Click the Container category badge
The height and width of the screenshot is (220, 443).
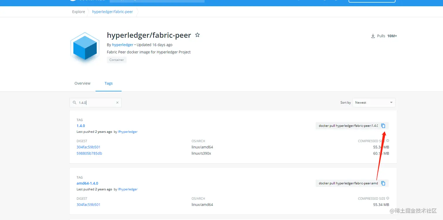pyautogui.click(x=117, y=60)
